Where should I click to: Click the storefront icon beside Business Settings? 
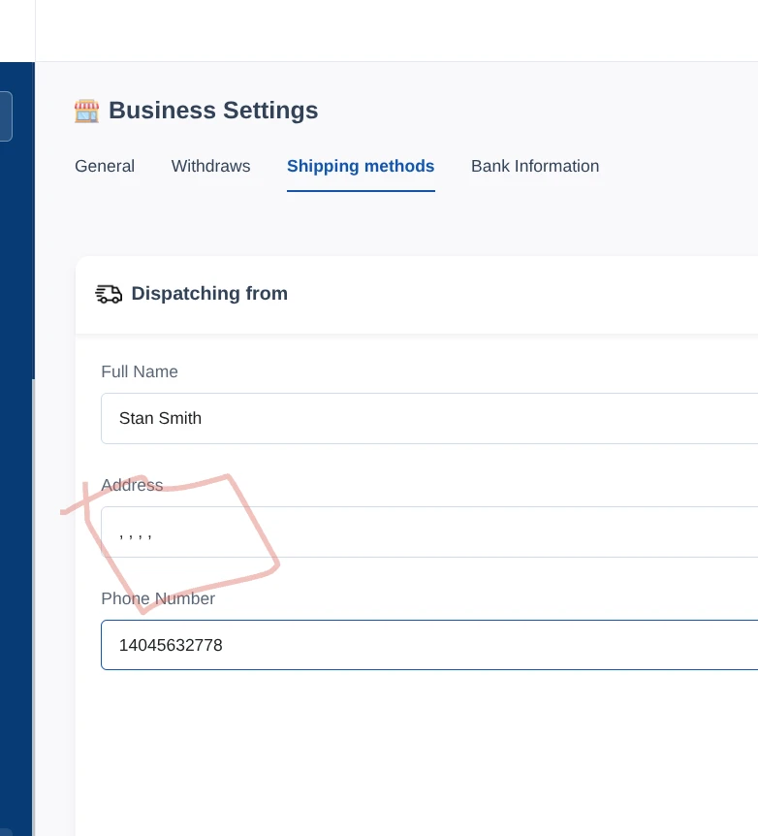point(86,111)
